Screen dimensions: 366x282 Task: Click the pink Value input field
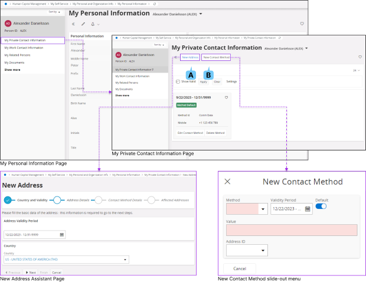(x=292, y=230)
